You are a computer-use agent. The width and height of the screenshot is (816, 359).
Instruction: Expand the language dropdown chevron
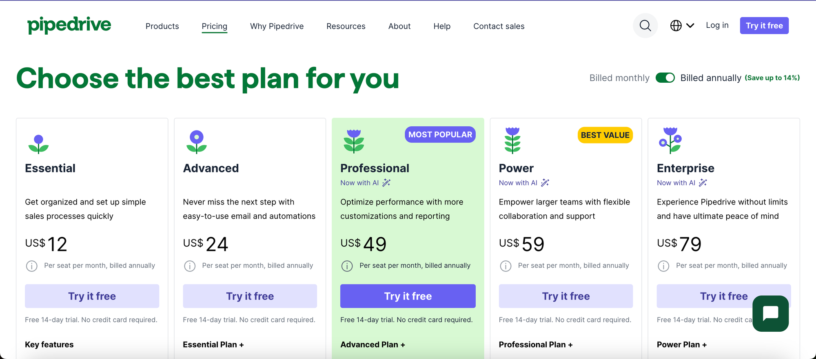690,25
